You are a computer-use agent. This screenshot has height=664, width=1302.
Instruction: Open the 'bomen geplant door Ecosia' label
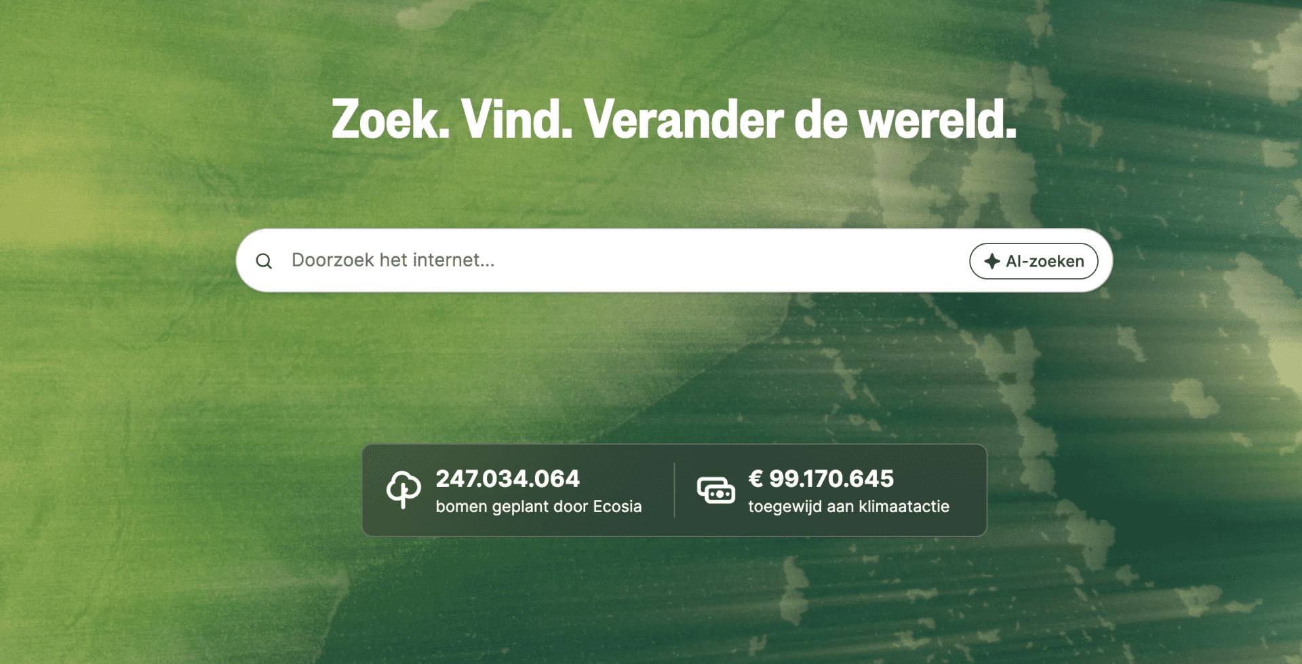click(538, 507)
